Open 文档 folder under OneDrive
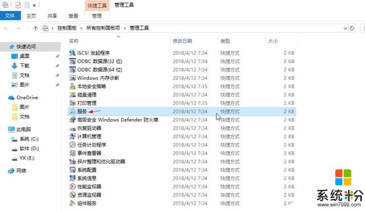 coord(25,116)
